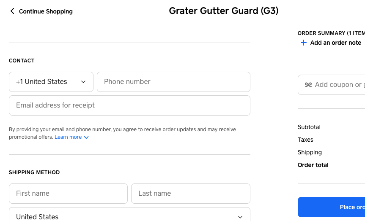This screenshot has height=221, width=365.
Task: Click the Grater Gutter Guard (G3) store title
Action: click(x=224, y=11)
